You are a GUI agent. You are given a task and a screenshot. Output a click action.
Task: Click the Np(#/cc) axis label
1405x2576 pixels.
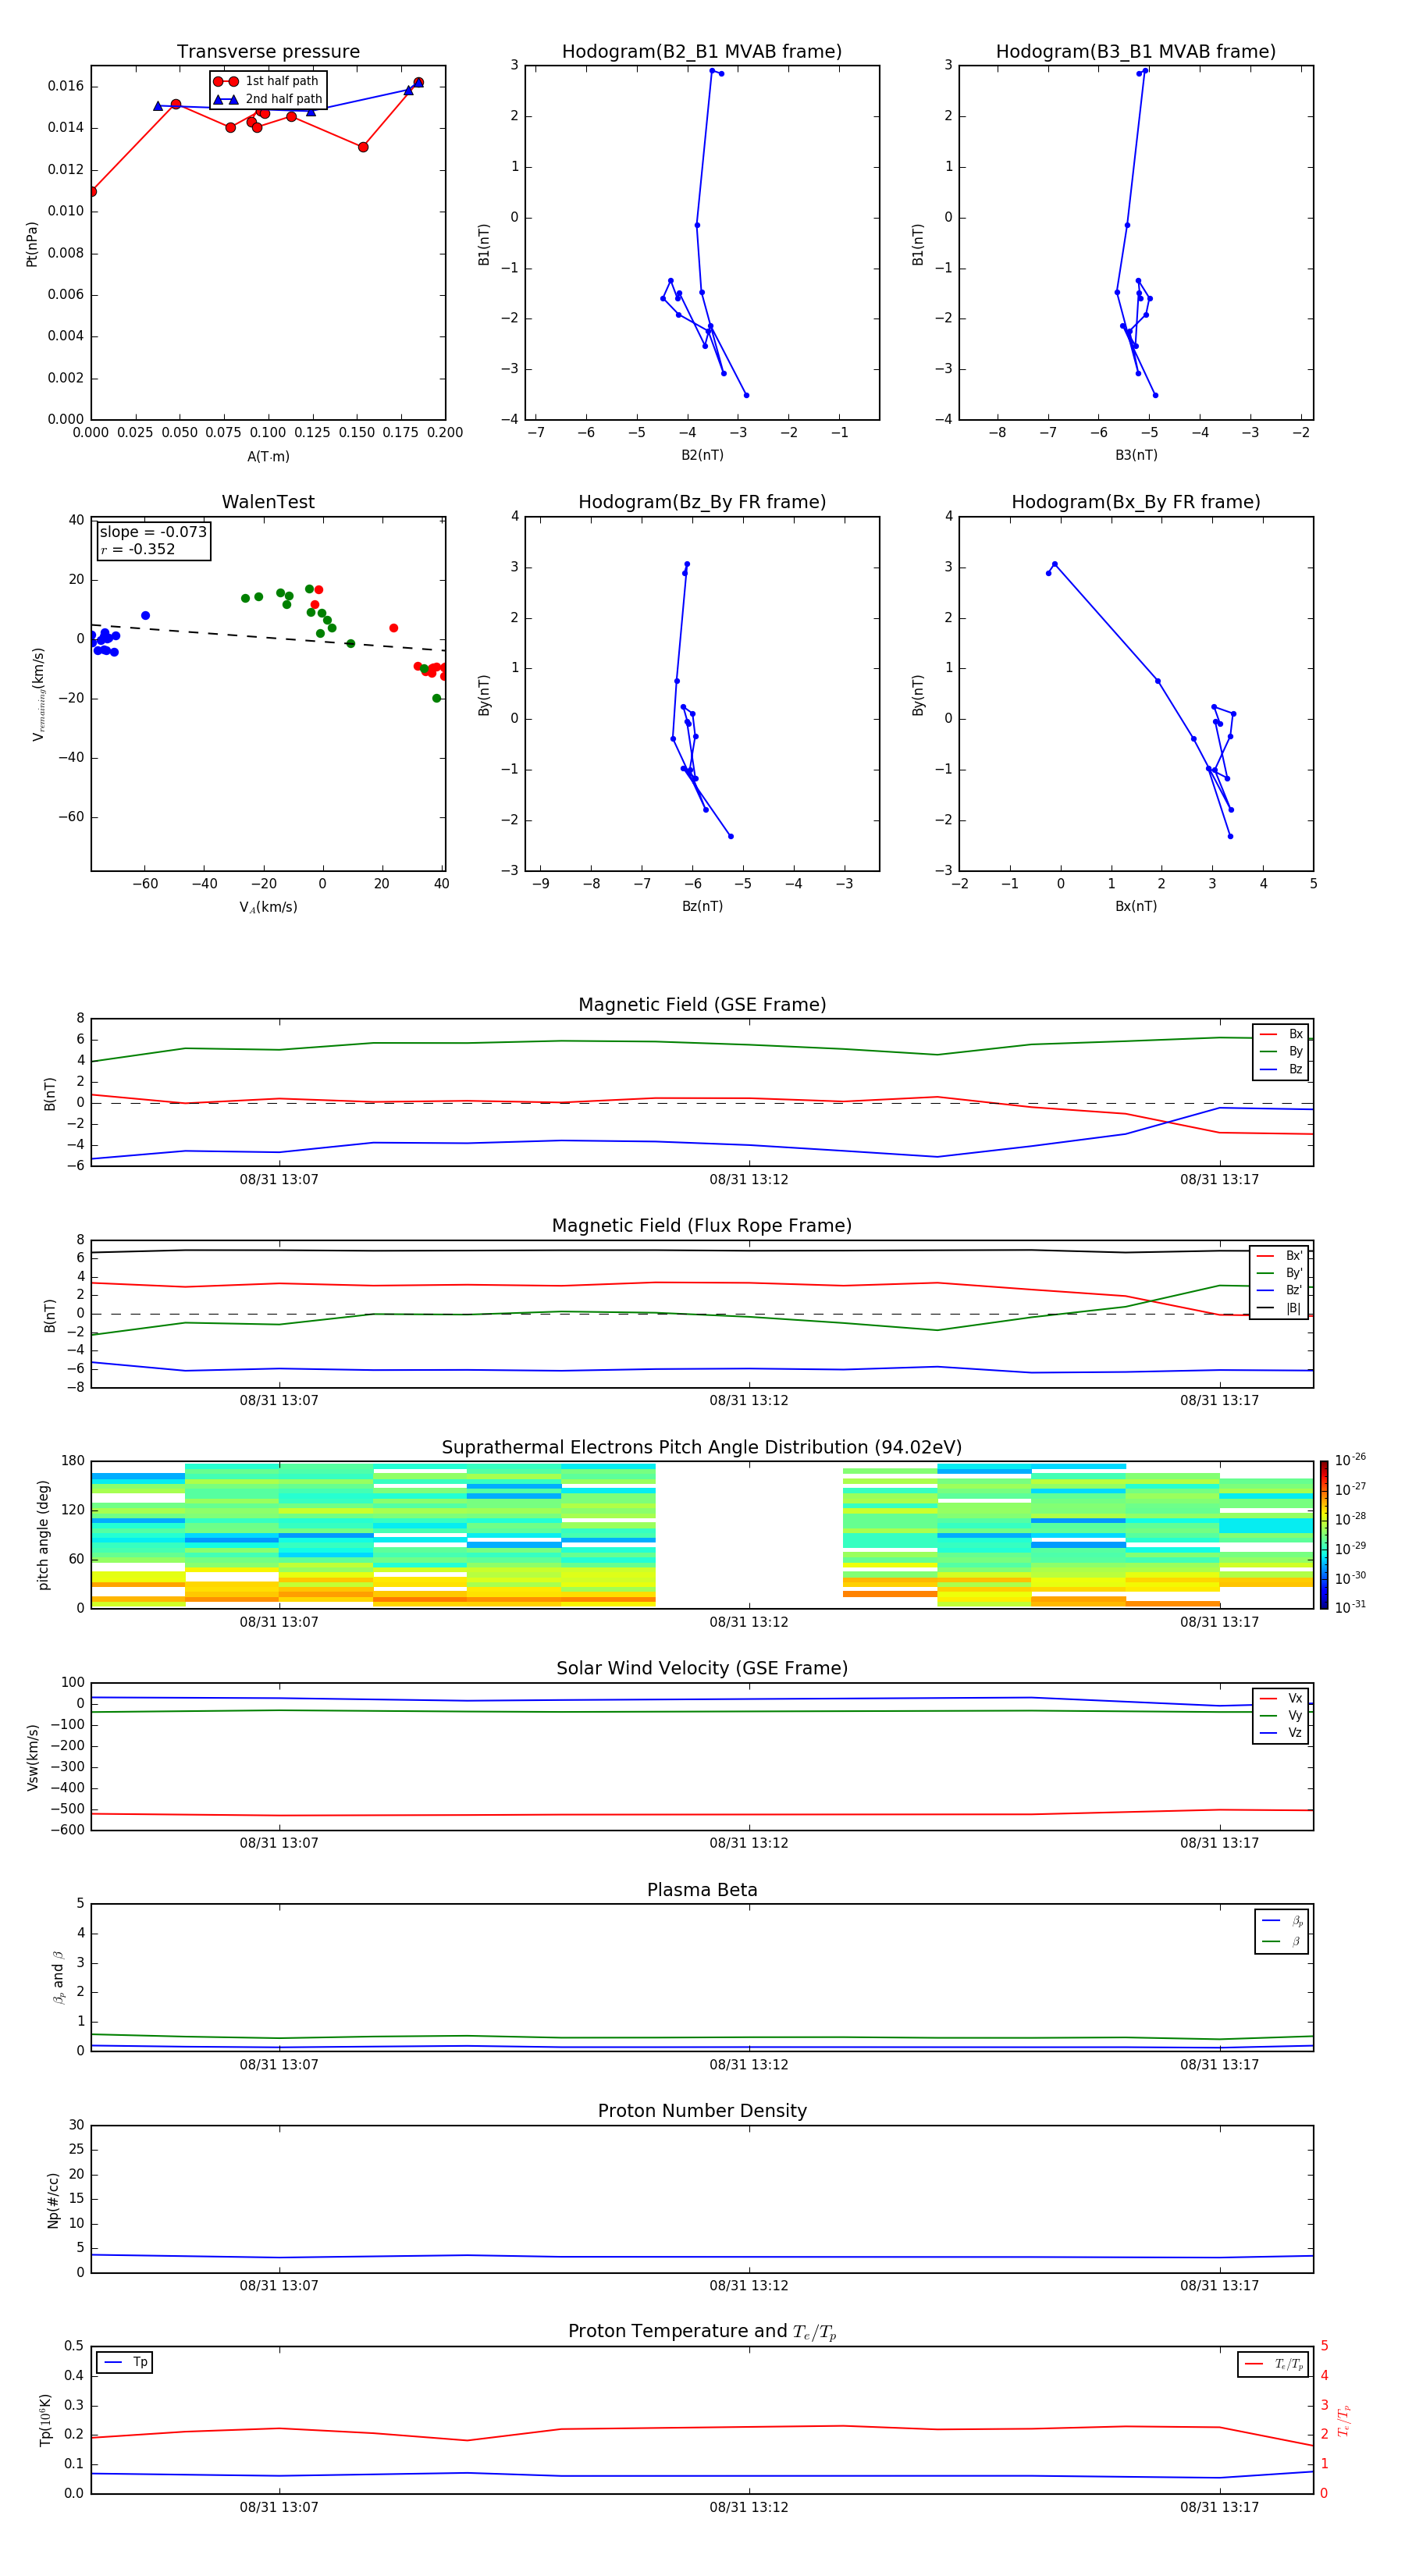click(53, 2200)
